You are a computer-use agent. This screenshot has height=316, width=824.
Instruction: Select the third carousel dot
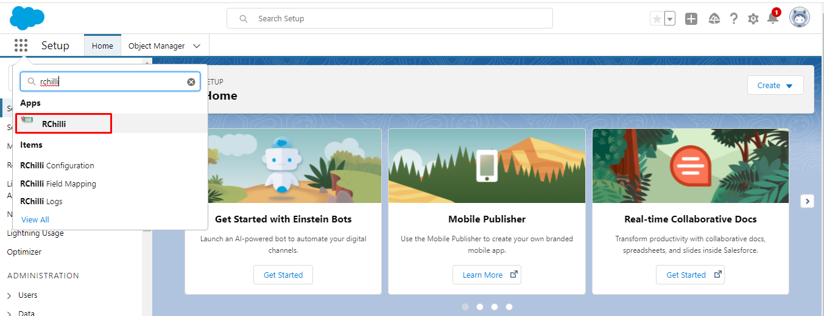point(495,307)
